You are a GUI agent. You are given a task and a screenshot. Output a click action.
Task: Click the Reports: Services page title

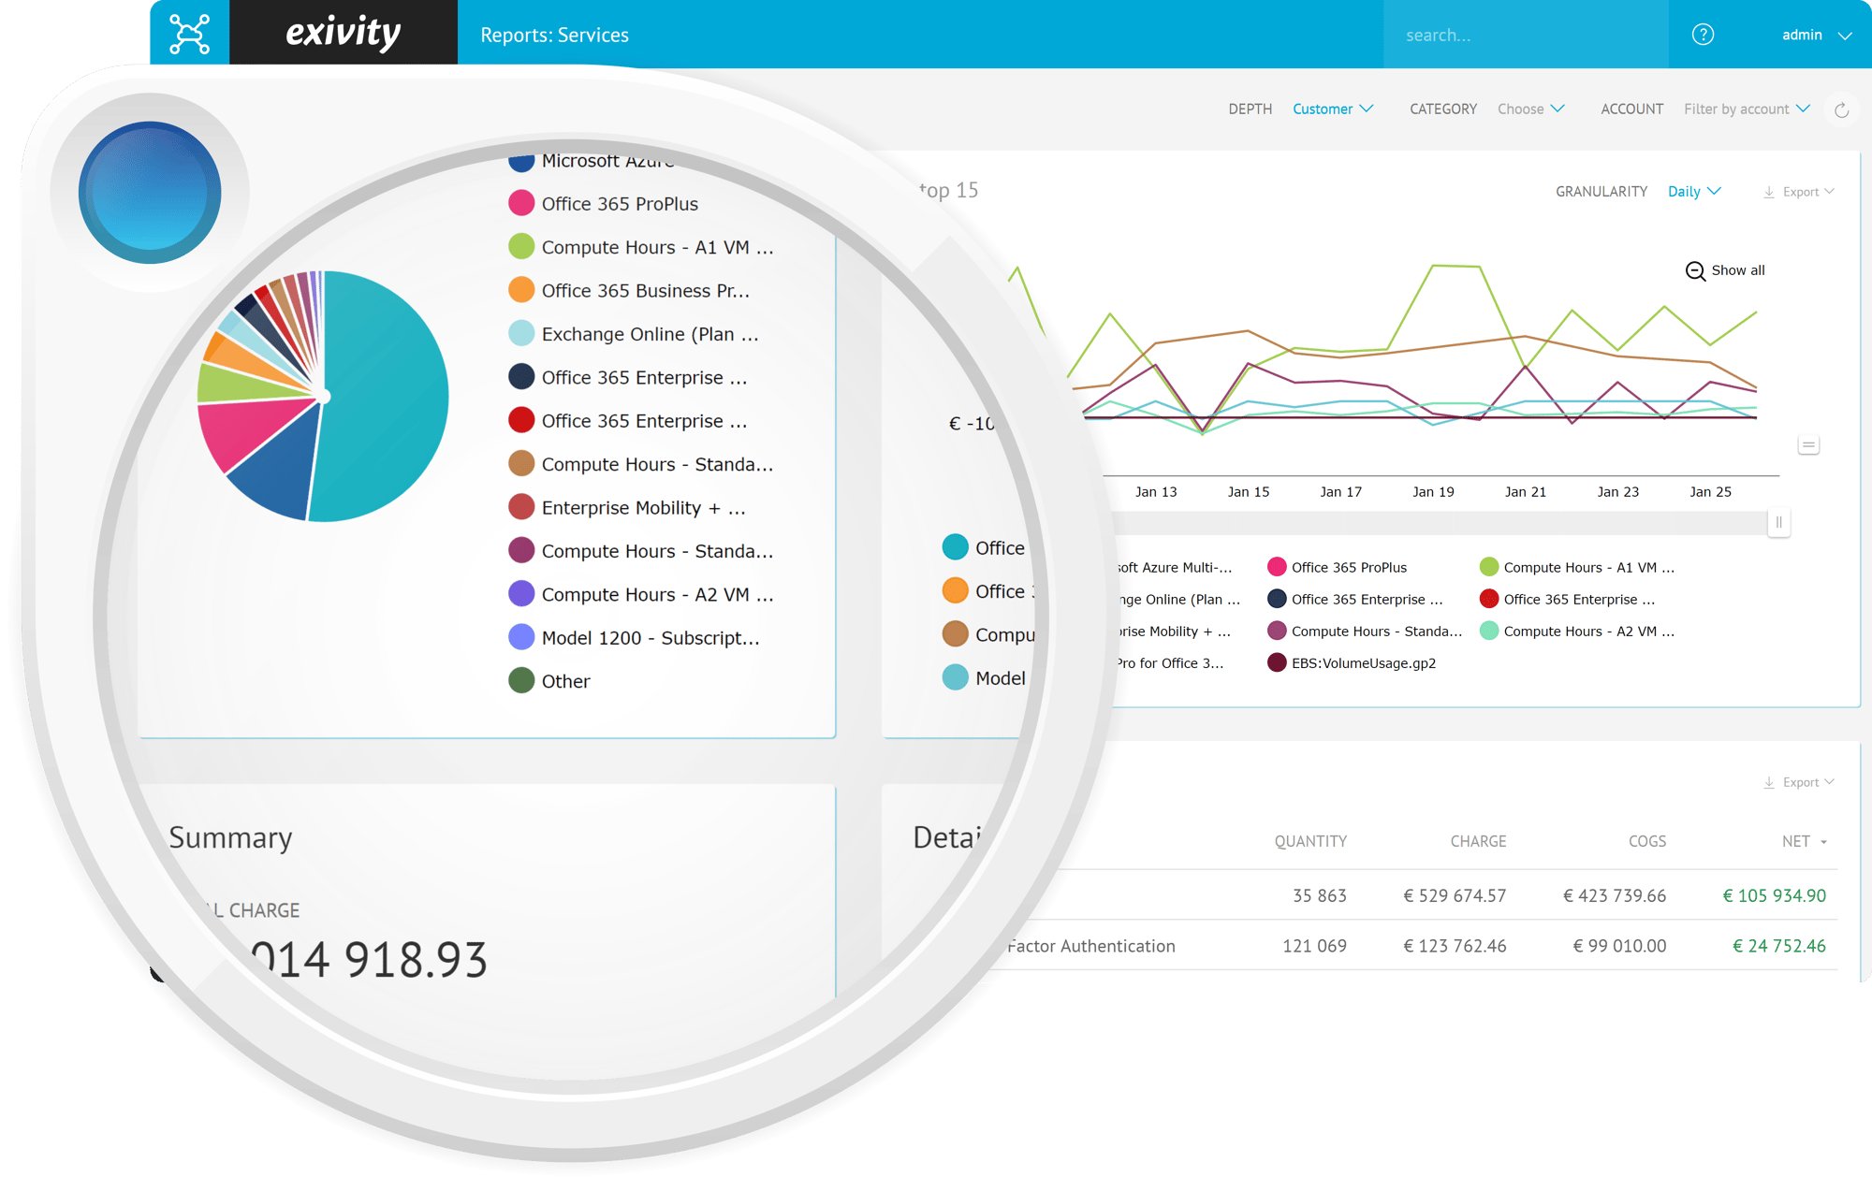pos(554,35)
